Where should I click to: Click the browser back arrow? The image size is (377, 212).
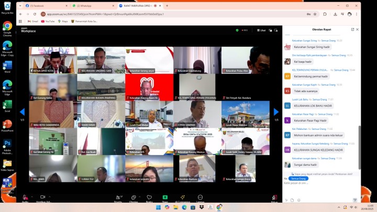[x=20, y=14]
